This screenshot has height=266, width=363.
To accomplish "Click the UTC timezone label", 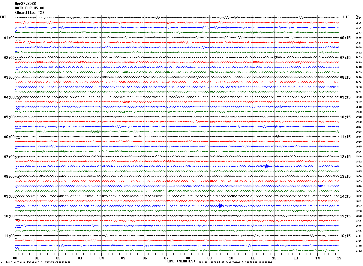I will 346,17.
